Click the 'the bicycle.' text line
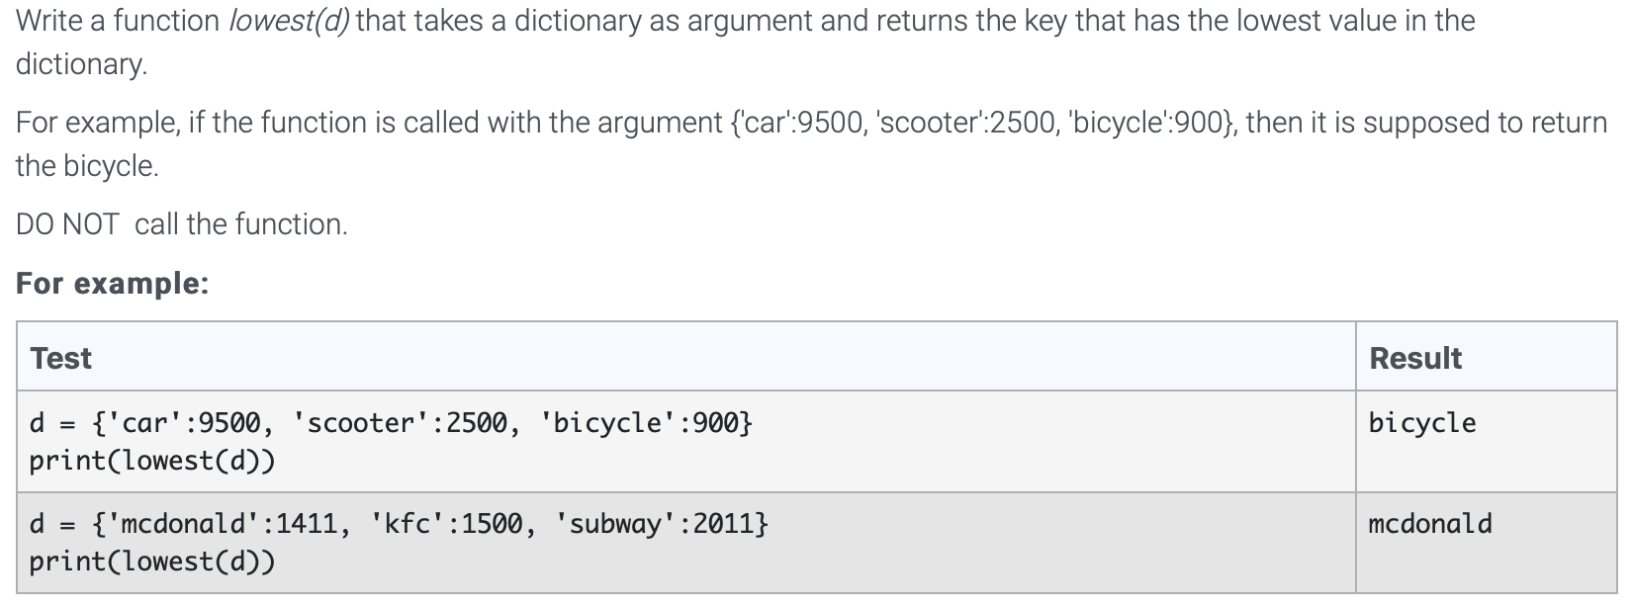This screenshot has width=1632, height=607. [x=87, y=166]
